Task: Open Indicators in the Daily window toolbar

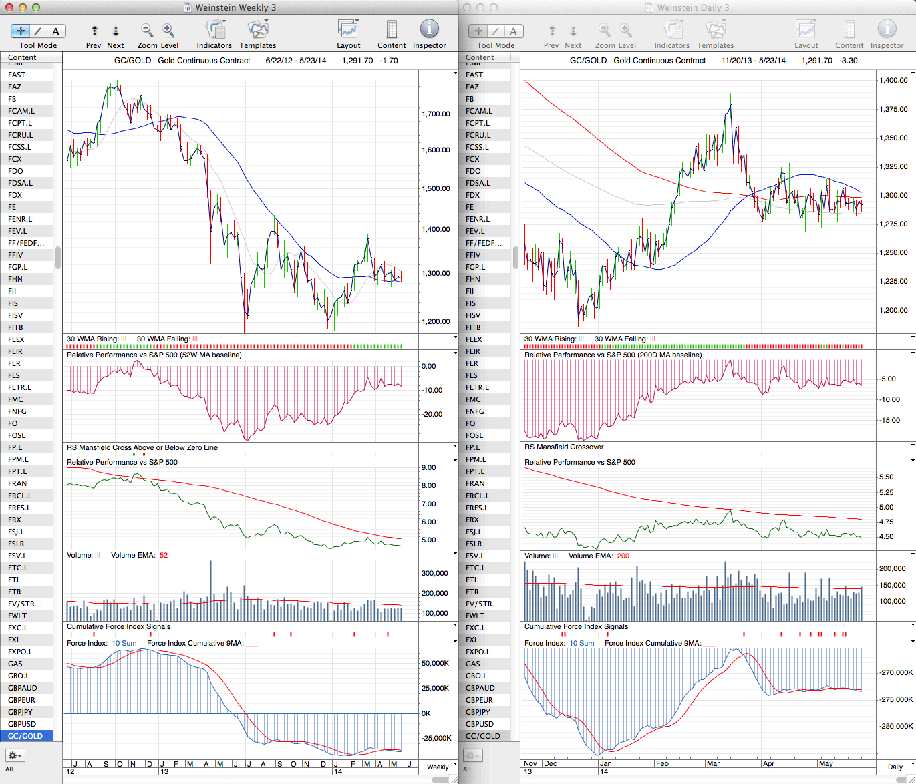Action: pyautogui.click(x=671, y=31)
